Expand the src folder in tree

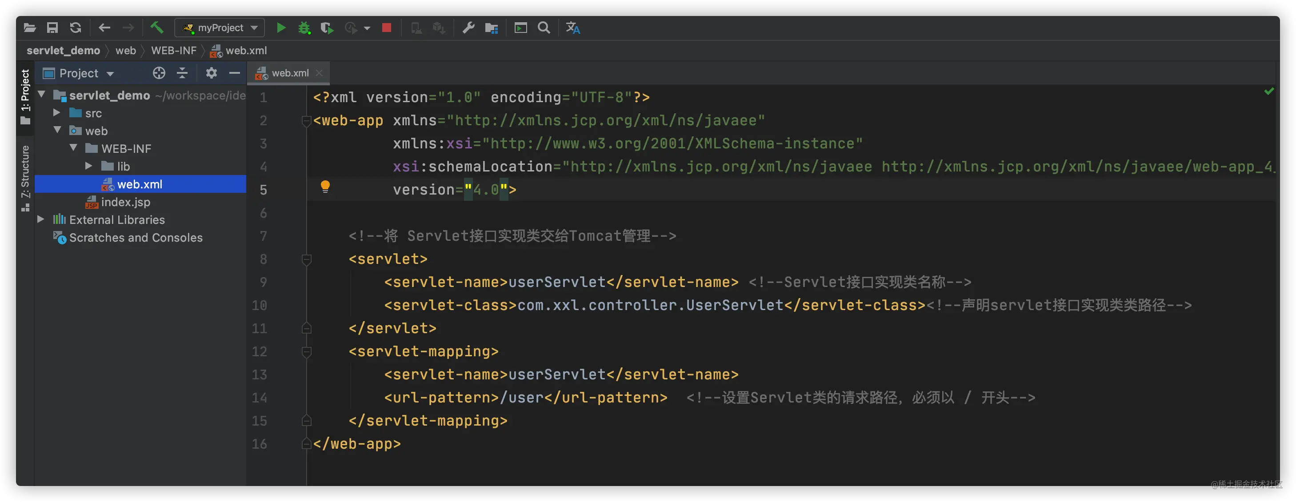click(57, 113)
